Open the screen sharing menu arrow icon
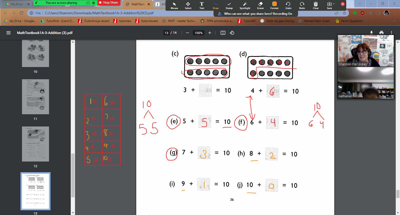The image size is (400, 215). coord(36,3)
